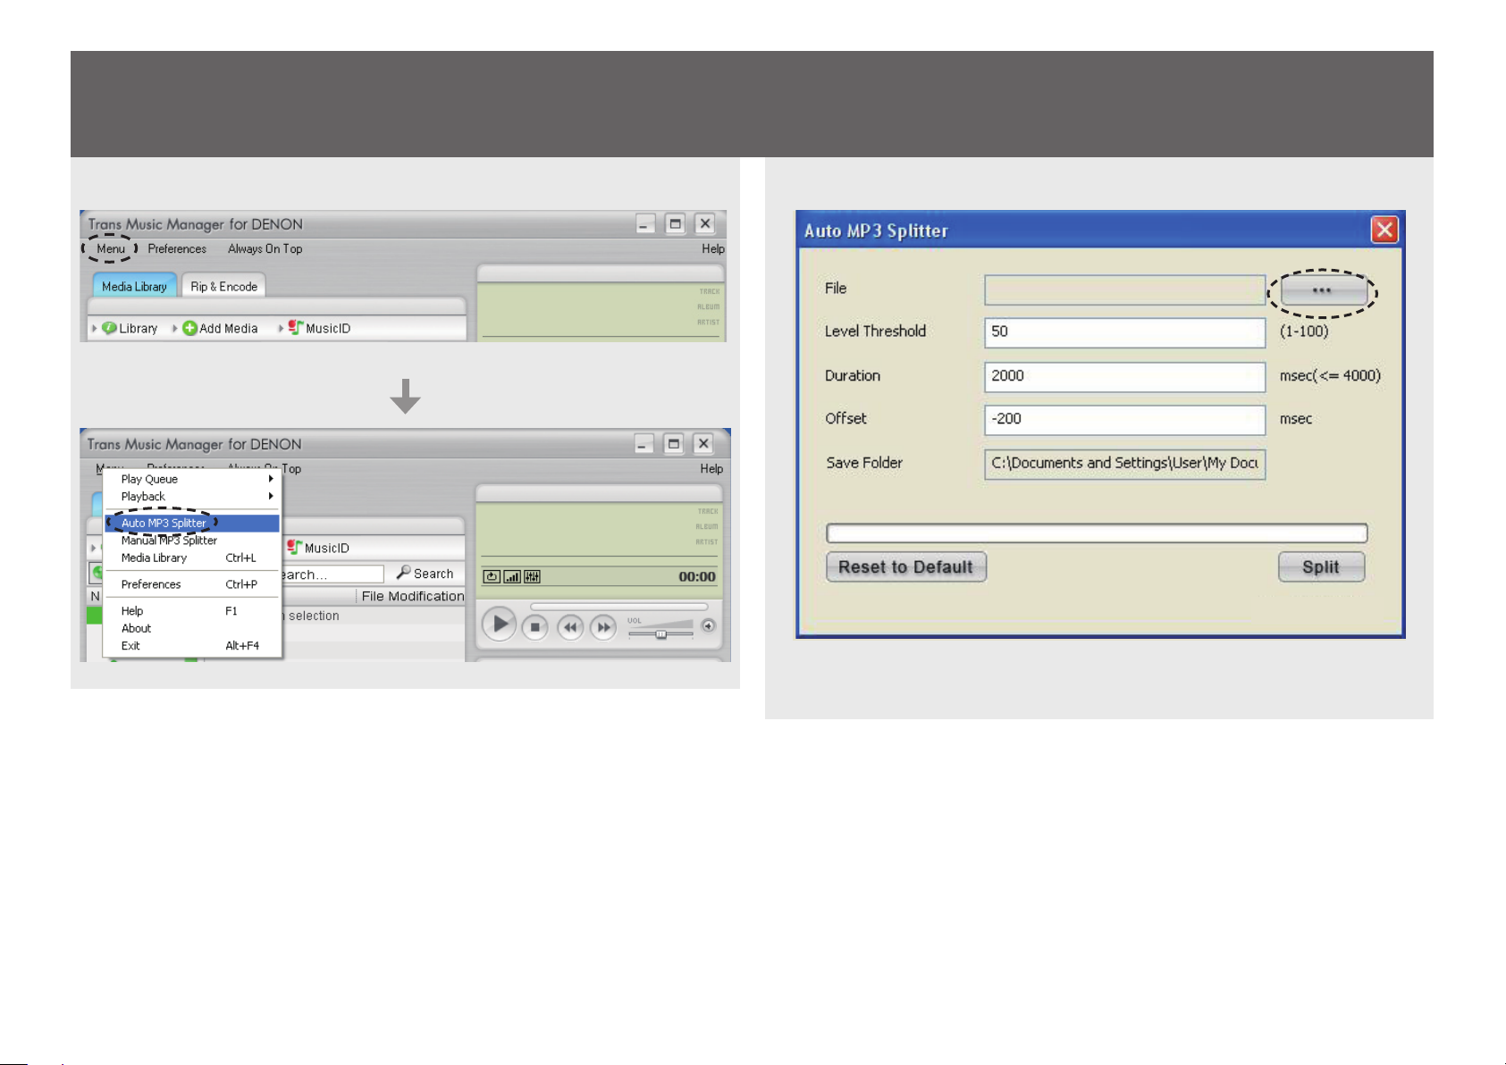Image resolution: width=1506 pixels, height=1065 pixels.
Task: Click the magnifier Search button
Action: point(425,574)
